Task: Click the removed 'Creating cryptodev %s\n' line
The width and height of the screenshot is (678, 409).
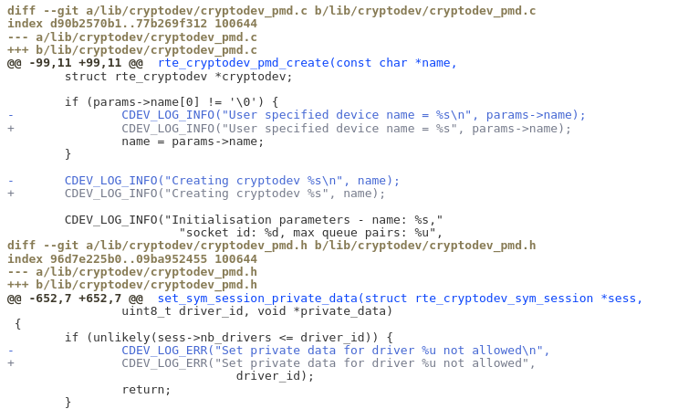Action: click(x=232, y=181)
